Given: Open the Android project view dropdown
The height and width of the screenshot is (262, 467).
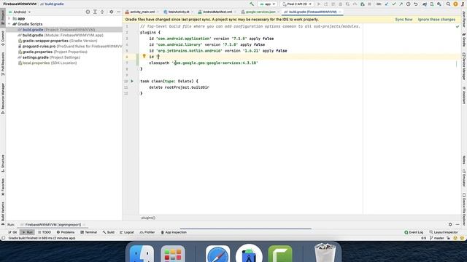Looking at the screenshot, I should pos(20,12).
